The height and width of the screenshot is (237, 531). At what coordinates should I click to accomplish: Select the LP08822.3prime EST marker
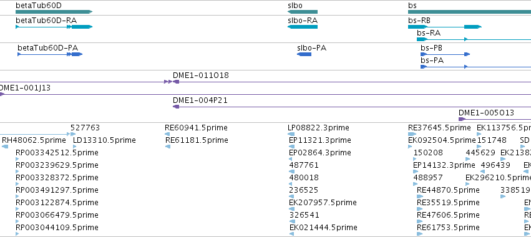coord(291,134)
